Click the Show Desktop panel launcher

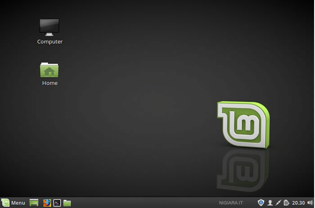pyautogui.click(x=34, y=203)
